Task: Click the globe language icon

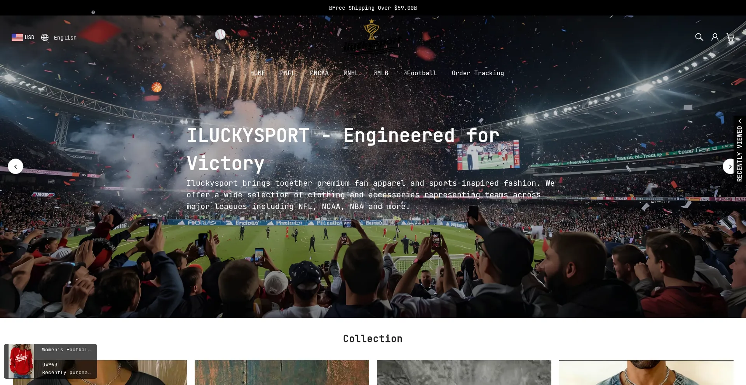Action: click(45, 38)
